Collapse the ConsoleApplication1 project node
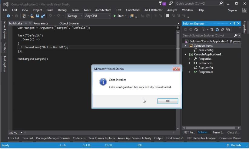This screenshot has width=249, height=149. pos(185,55)
